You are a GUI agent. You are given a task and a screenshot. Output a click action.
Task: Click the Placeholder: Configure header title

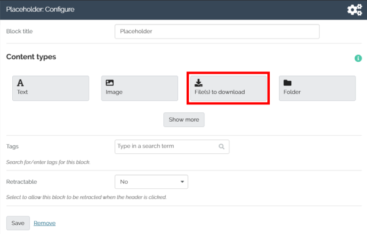pos(40,9)
